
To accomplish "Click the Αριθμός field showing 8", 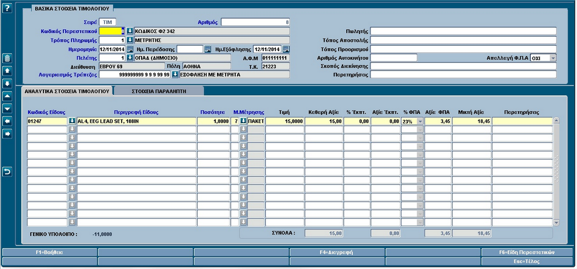I will click(255, 22).
